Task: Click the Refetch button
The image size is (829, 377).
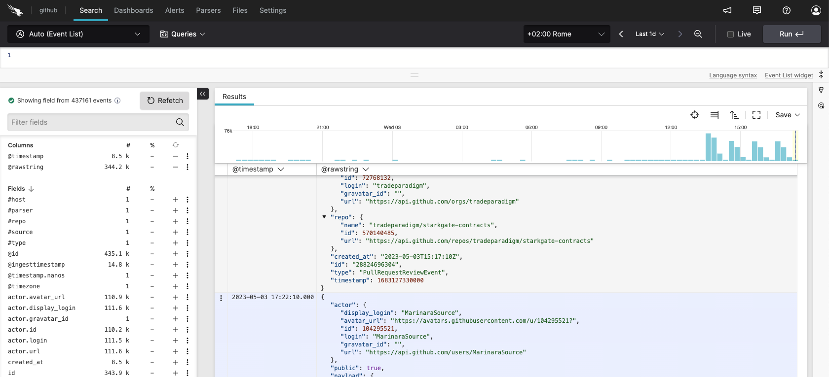Action: pyautogui.click(x=165, y=101)
